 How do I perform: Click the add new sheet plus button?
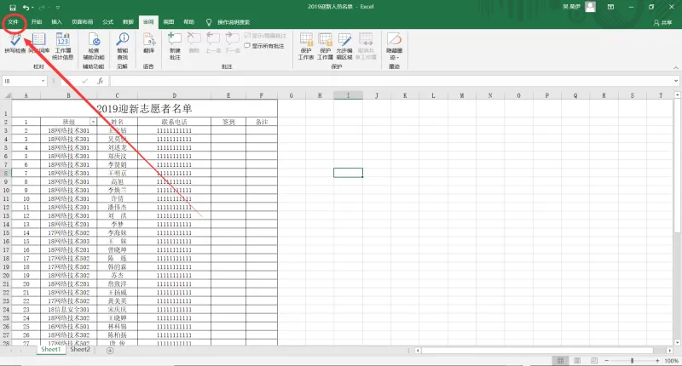click(110, 351)
